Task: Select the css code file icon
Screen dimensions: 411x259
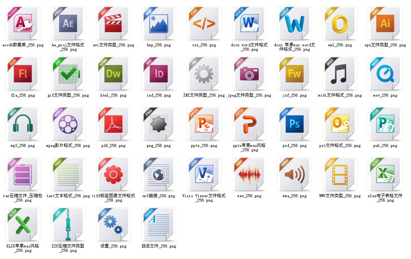Action: pos(204,24)
